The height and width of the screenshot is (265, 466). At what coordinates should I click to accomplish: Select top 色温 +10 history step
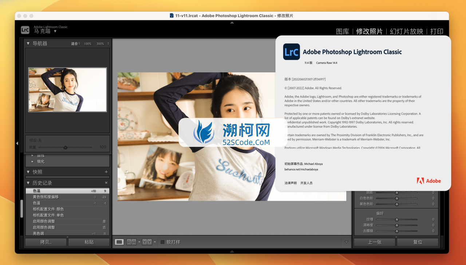[x=67, y=191]
